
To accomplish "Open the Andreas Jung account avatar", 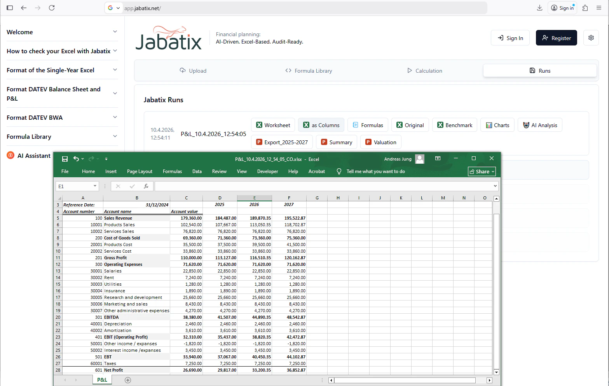I will pos(419,159).
